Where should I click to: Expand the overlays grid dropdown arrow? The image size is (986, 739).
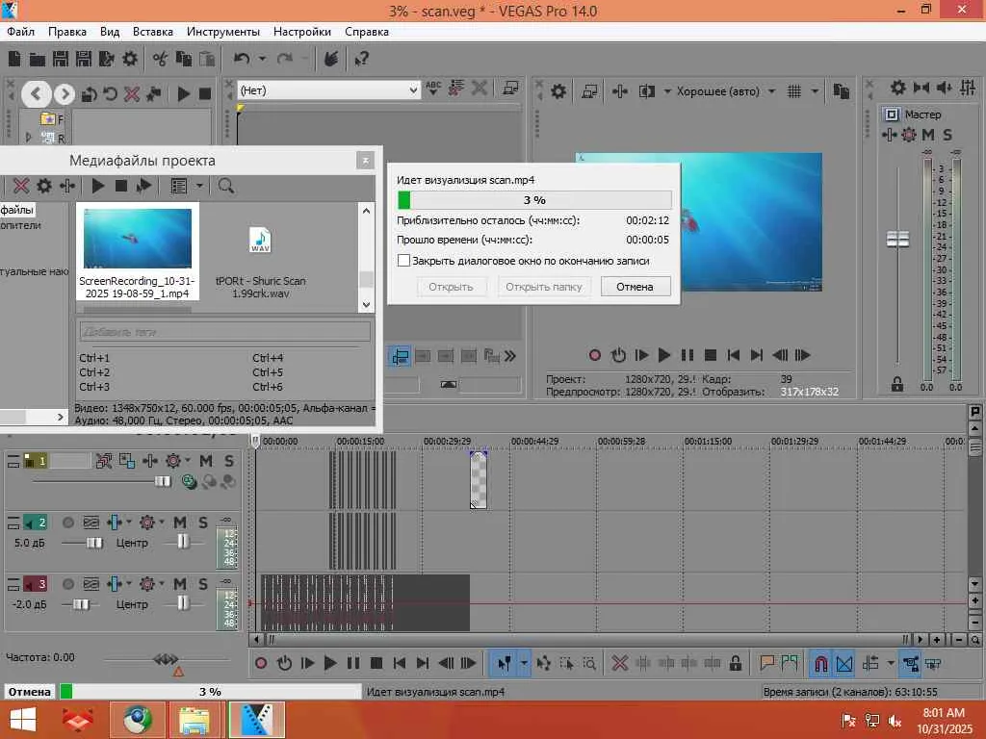pos(815,91)
